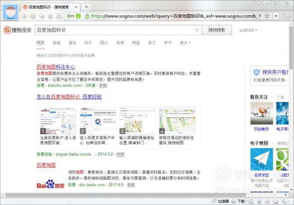Open 怎么在百度地图标记_百度经验 link

click(x=69, y=97)
